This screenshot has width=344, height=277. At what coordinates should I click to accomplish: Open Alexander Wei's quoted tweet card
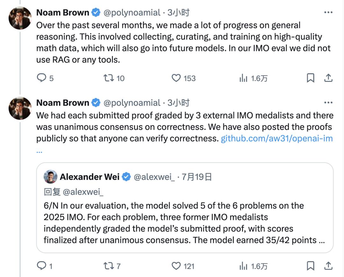(185, 208)
